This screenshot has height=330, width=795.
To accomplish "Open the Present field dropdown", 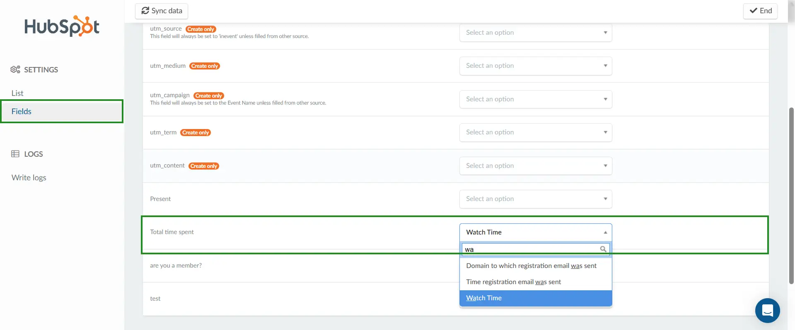I will coord(536,199).
